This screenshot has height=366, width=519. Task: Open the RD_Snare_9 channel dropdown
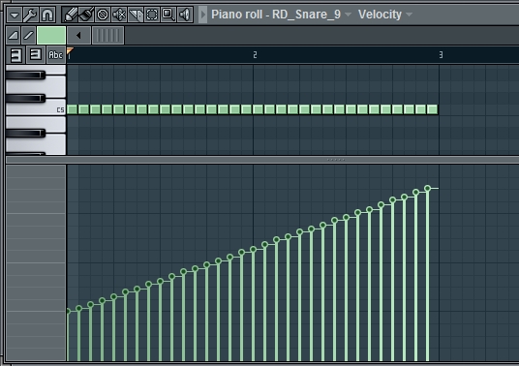point(348,15)
